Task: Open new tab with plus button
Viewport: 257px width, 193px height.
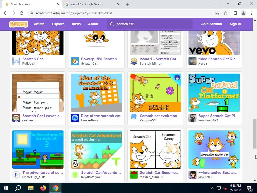Action: tap(128, 4)
